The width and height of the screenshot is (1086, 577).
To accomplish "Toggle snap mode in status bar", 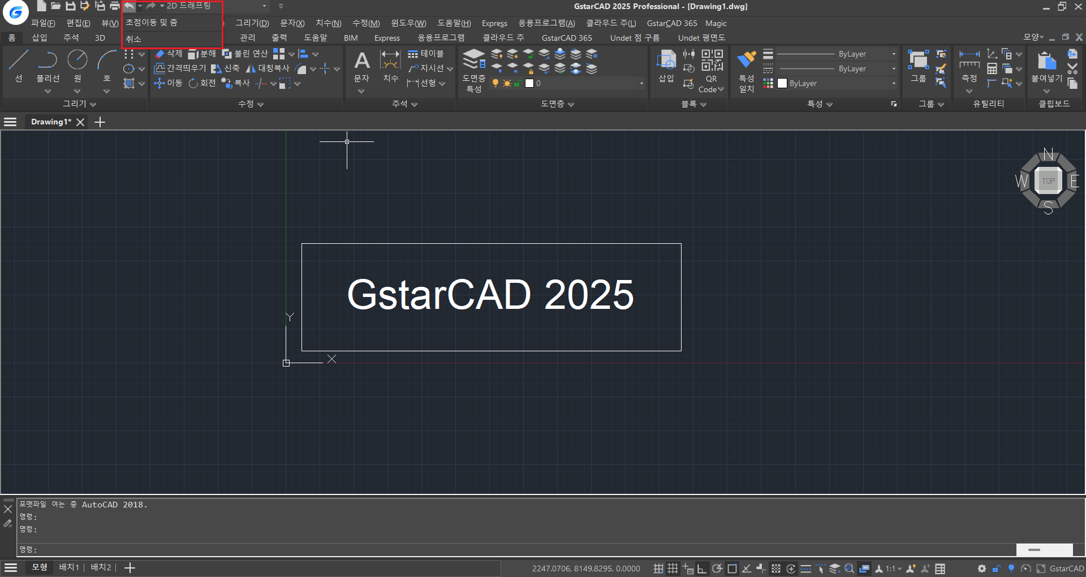I will pyautogui.click(x=658, y=569).
